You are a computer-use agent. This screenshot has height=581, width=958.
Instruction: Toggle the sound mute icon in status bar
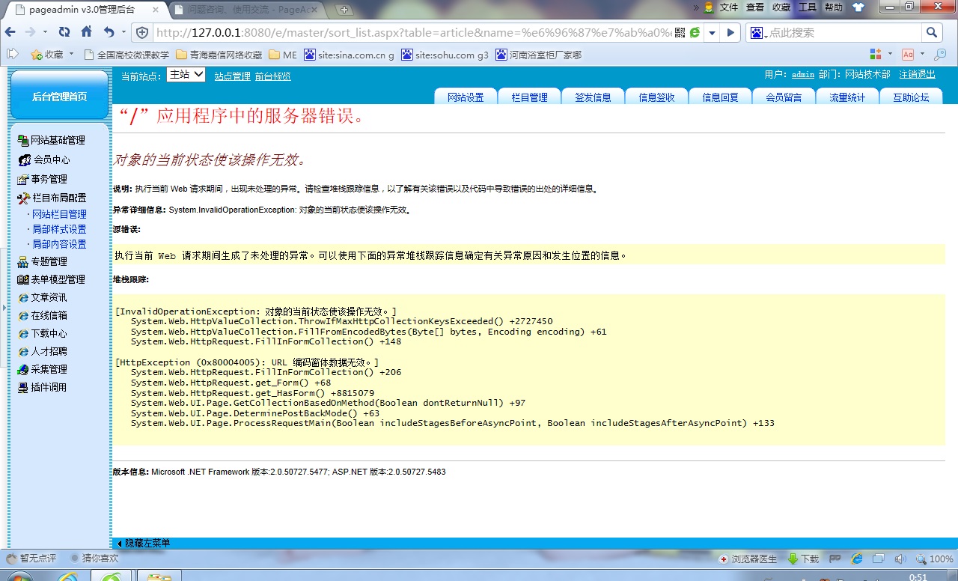tap(900, 559)
